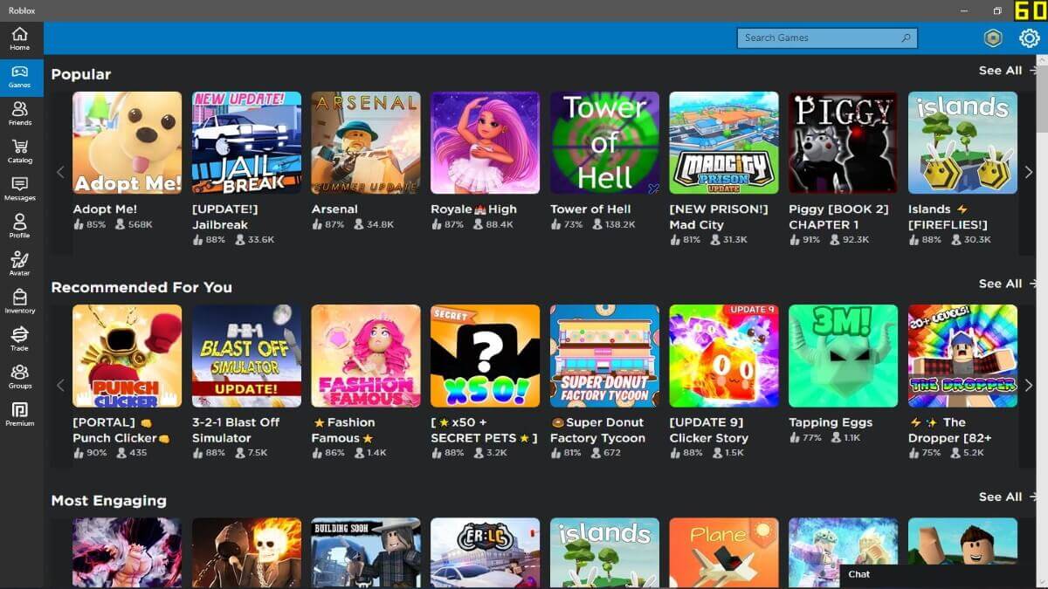Open the Tapping Eggs 3M thumbnail
The height and width of the screenshot is (589, 1048).
(844, 356)
